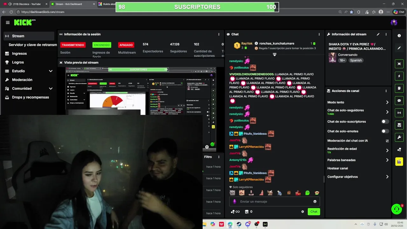Open Filtro panel three-dot menu

[x=219, y=157]
